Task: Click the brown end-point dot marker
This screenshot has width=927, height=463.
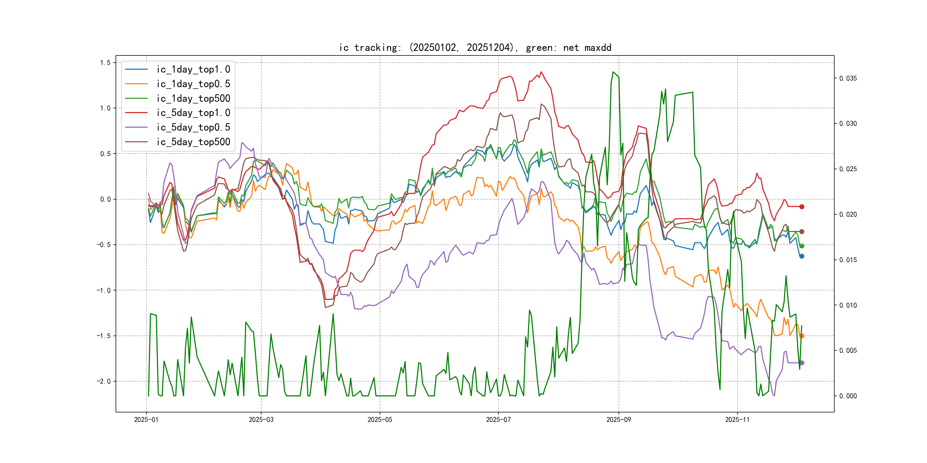Action: click(x=802, y=231)
